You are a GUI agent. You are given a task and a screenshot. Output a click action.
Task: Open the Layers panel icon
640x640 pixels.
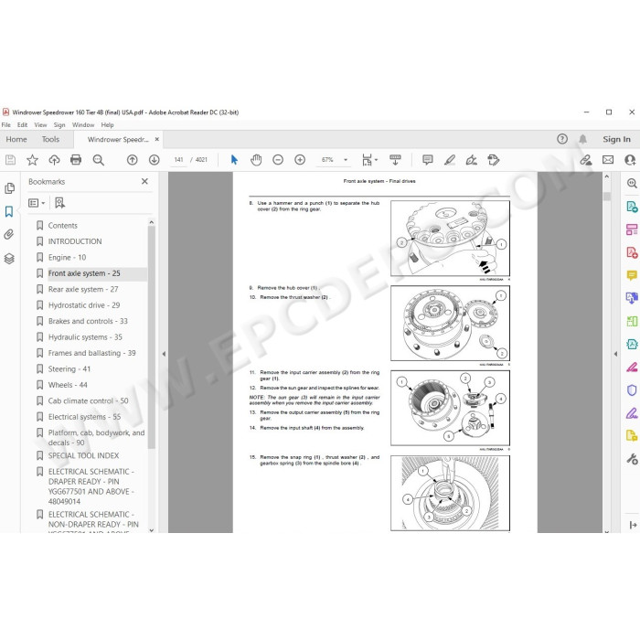[9, 259]
